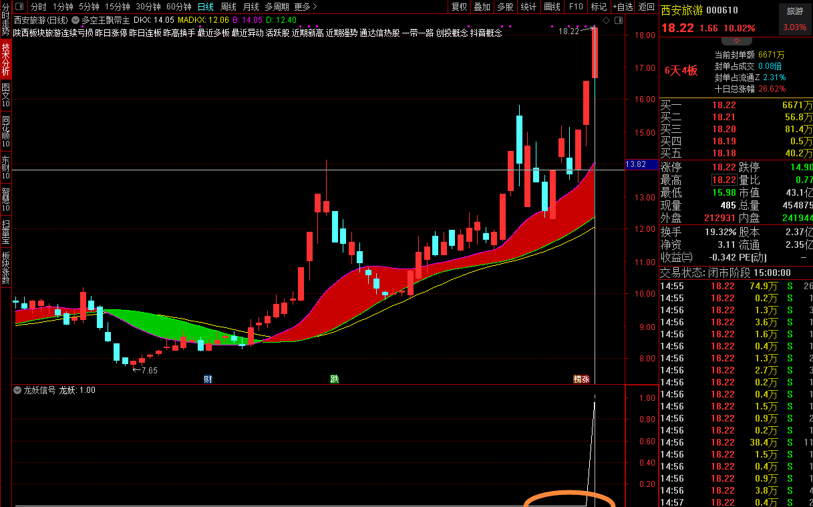The height and width of the screenshot is (507, 813).
Task: Open the 统计 statistics tool
Action: 528,7
